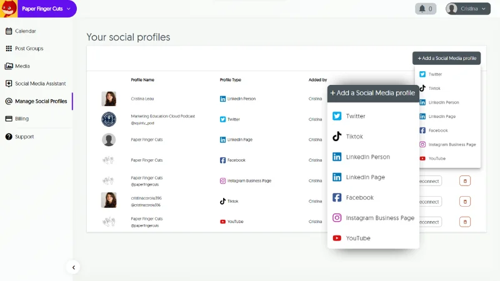Go to Post Groups in the sidebar

(x=29, y=49)
